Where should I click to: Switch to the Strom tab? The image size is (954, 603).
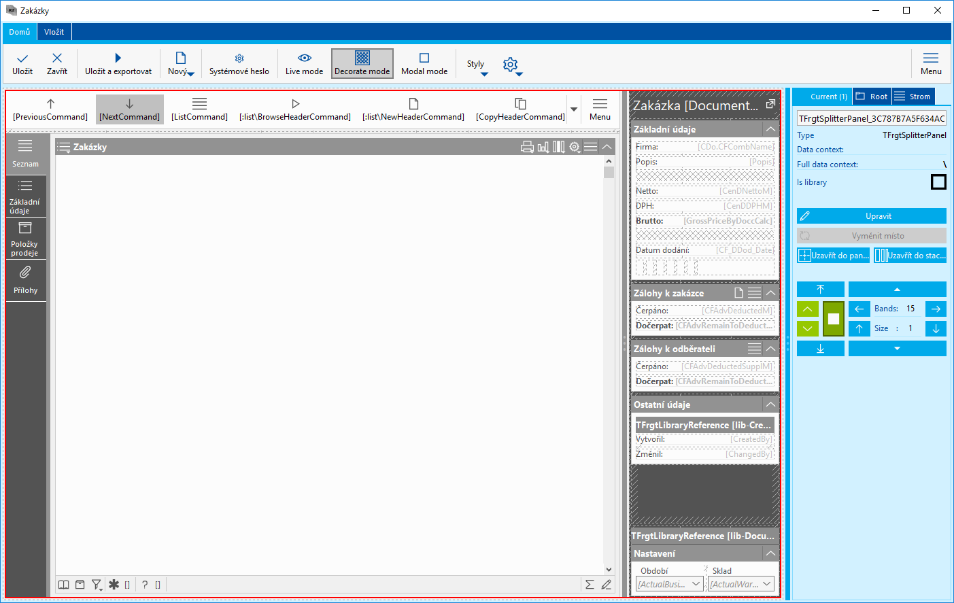click(913, 97)
